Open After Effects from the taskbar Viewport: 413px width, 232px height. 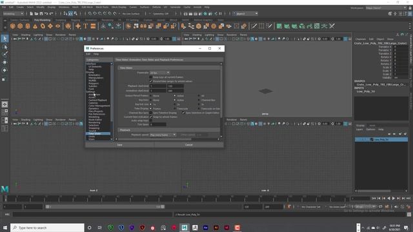(205, 227)
